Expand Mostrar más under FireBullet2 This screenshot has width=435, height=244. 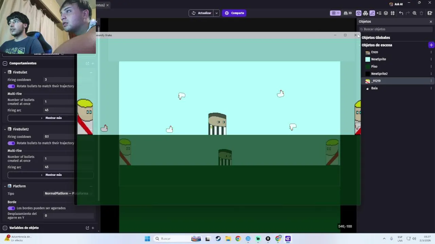pos(50,175)
